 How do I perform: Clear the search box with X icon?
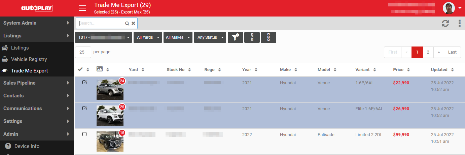click(133, 24)
